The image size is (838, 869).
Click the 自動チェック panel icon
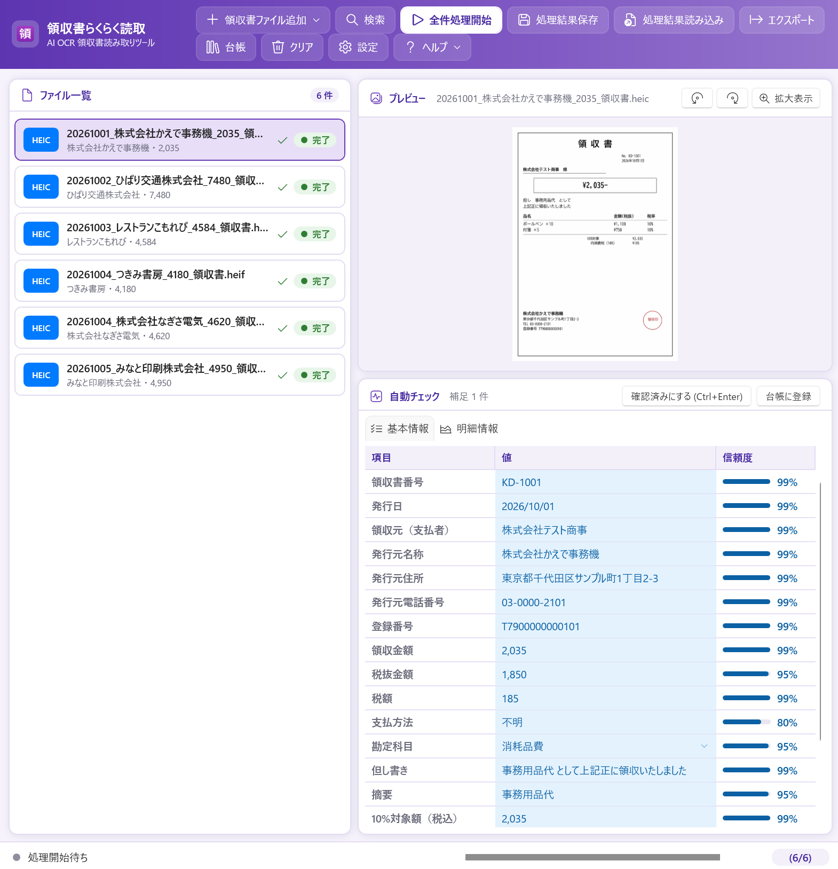[376, 396]
